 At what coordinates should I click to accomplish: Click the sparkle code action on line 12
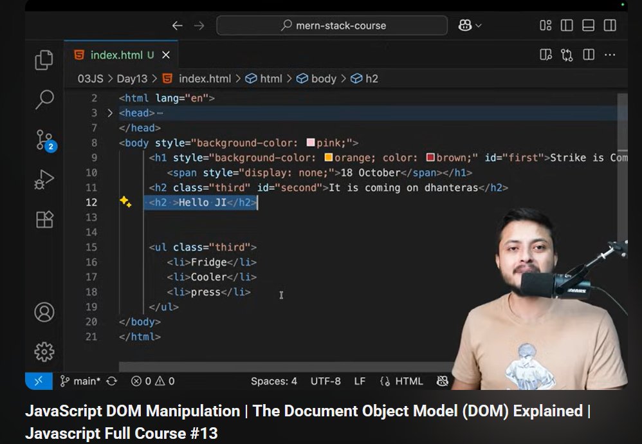[125, 201]
